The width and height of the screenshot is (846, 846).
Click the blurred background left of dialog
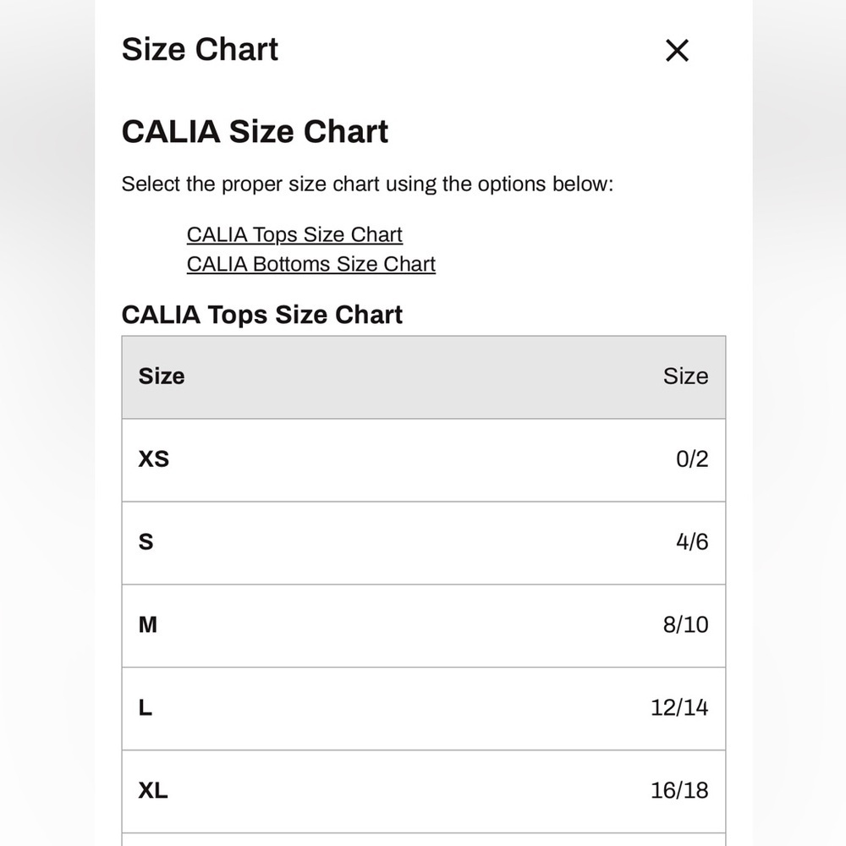point(47,423)
